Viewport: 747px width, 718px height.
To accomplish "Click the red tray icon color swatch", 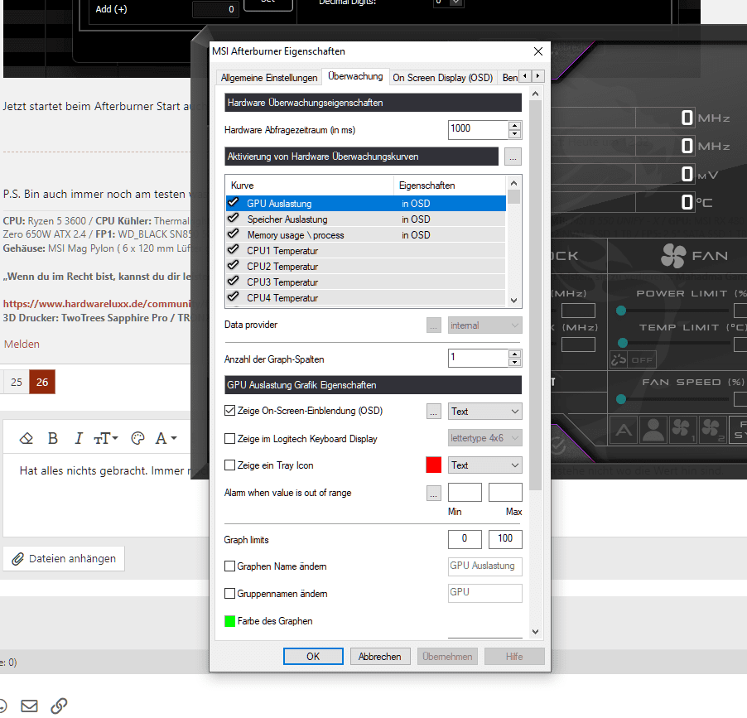I will (433, 465).
